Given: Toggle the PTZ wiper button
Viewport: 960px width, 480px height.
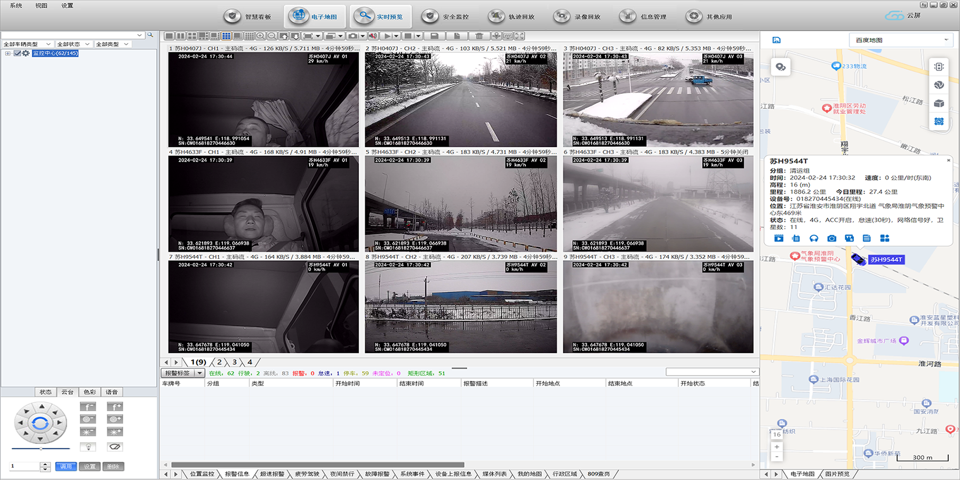Looking at the screenshot, I should [x=115, y=447].
